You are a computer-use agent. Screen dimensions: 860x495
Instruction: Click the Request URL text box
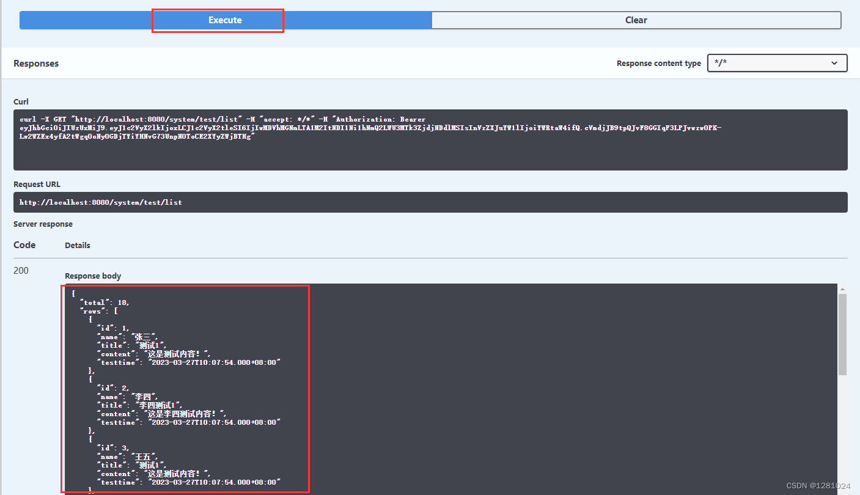[x=430, y=202]
